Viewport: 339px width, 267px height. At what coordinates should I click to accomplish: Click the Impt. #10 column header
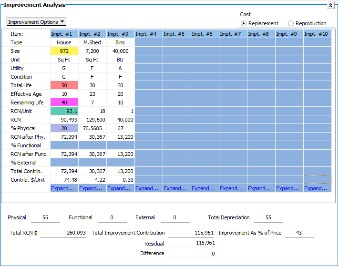[318, 34]
